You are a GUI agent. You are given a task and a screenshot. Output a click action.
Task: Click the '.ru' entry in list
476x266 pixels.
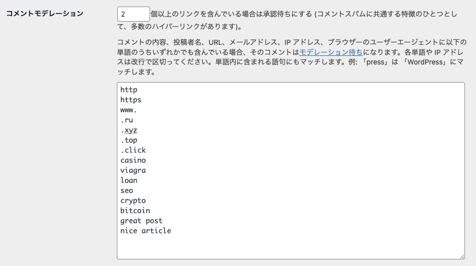tap(127, 120)
